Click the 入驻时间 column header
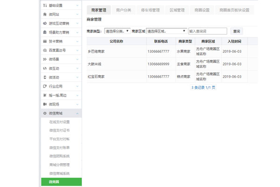Viewport: 280px width, 187px height. tap(234, 41)
